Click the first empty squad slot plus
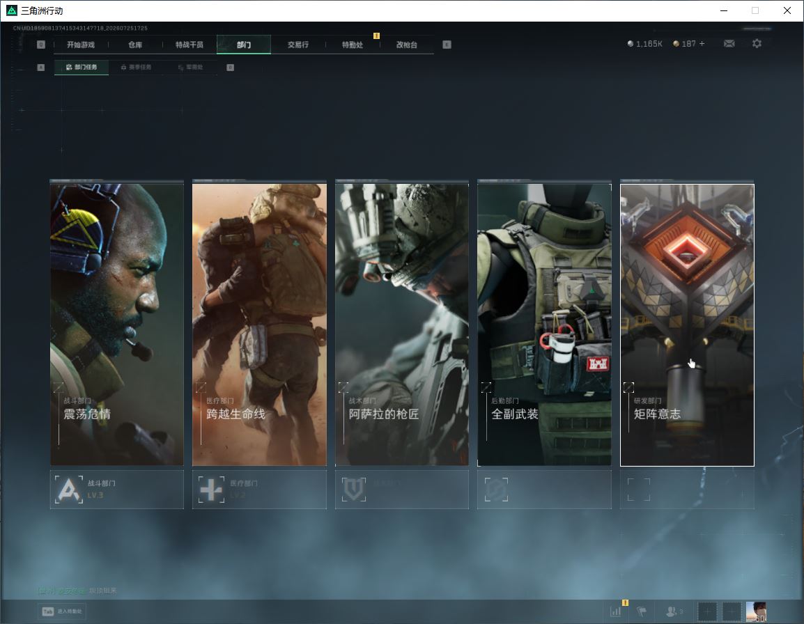This screenshot has width=804, height=624. (707, 611)
